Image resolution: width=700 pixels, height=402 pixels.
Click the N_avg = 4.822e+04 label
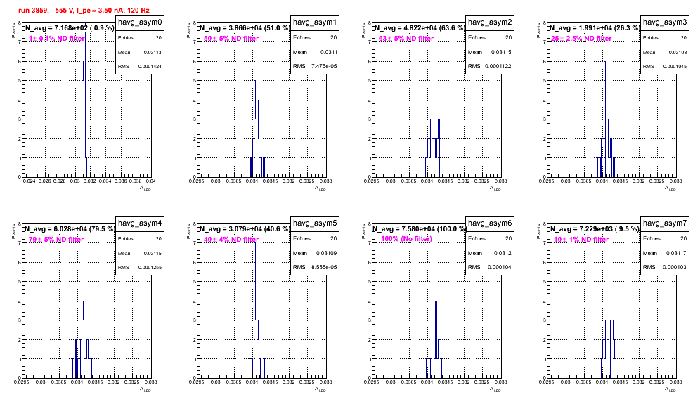pyautogui.click(x=419, y=28)
